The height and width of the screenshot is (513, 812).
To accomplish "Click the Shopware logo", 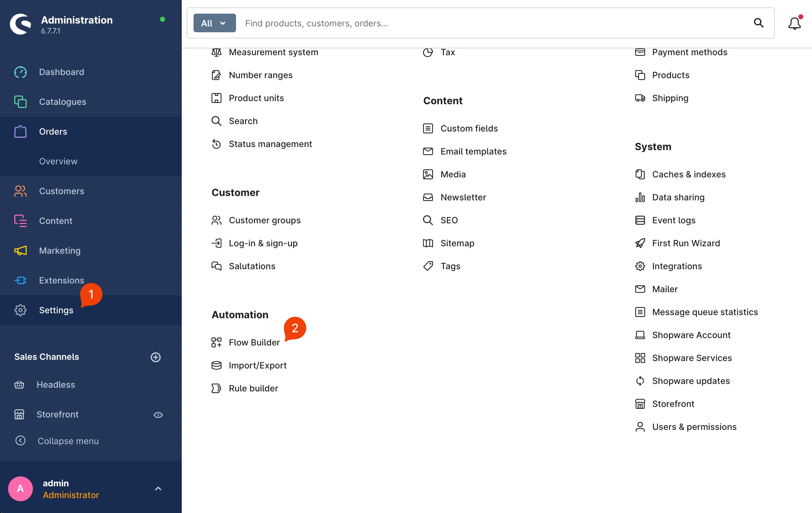I will (x=20, y=24).
